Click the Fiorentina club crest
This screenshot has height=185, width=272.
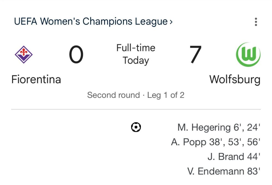pyautogui.click(x=24, y=54)
